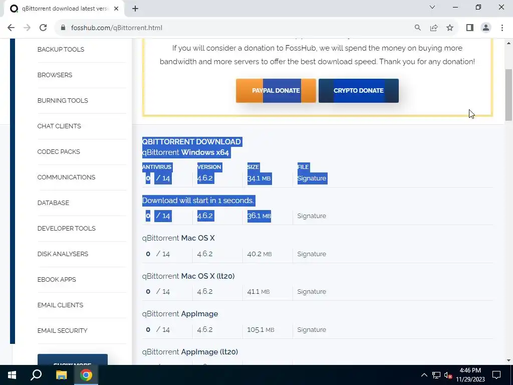Open the Windows Start menu
This screenshot has height=385, width=513.
[12, 375]
